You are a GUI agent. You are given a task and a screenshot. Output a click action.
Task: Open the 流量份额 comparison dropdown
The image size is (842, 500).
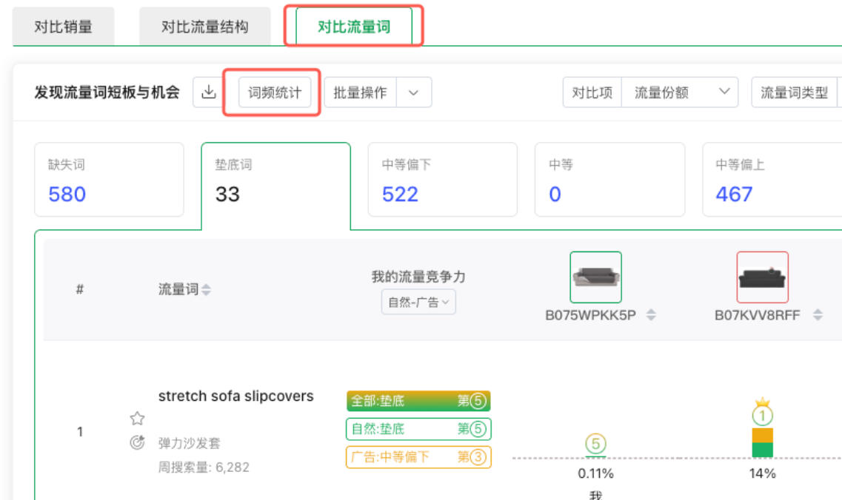pos(680,92)
